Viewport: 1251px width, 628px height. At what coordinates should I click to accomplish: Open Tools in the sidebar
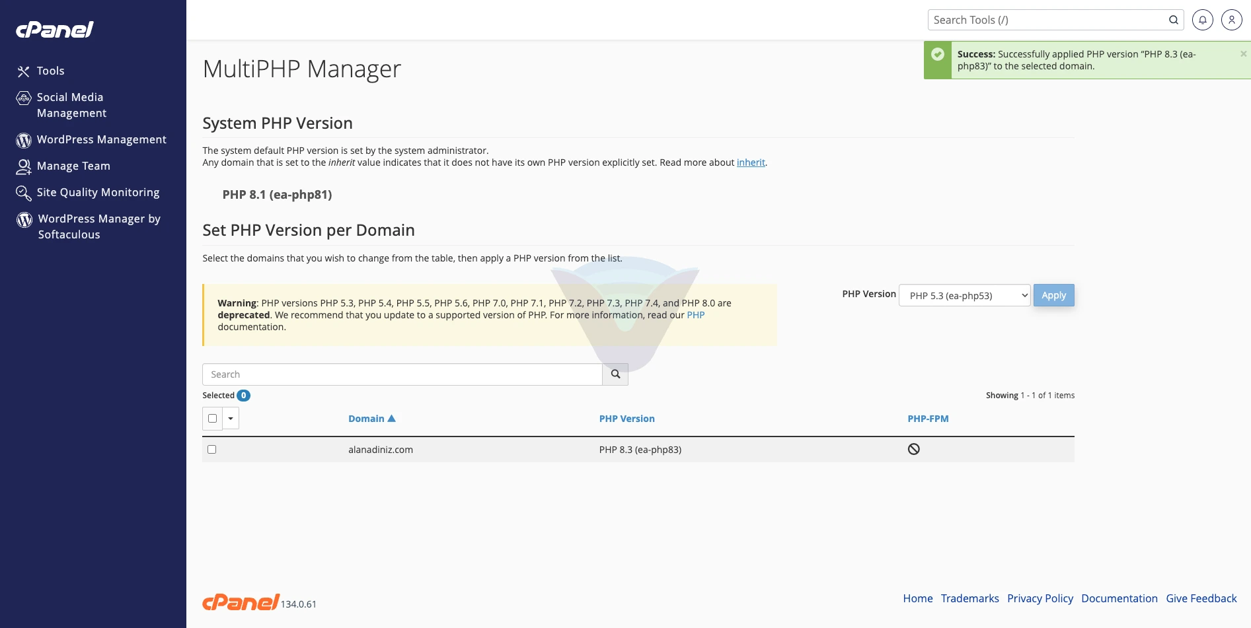51,71
